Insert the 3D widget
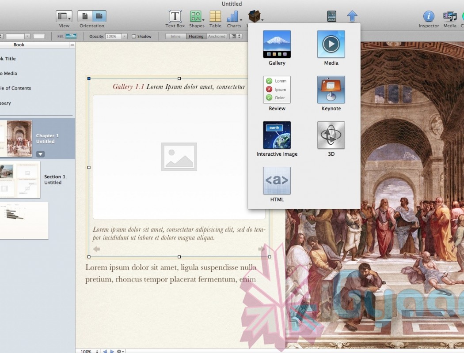 331,135
